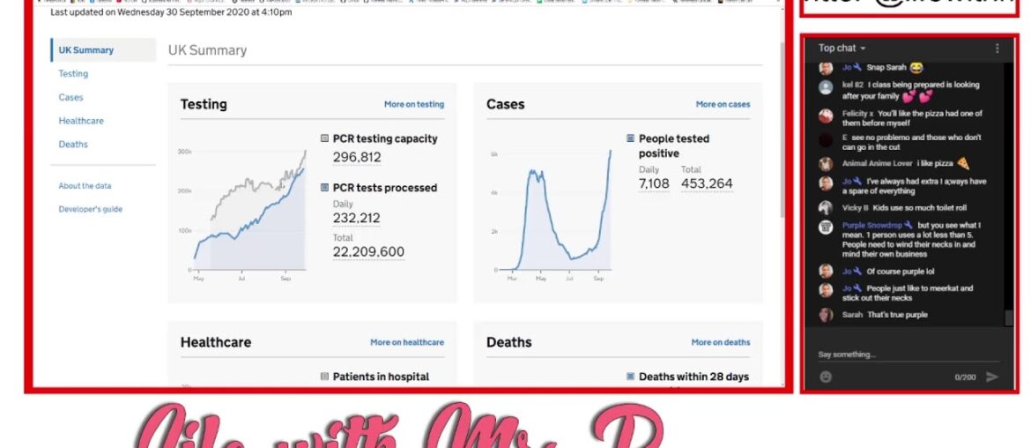The height and width of the screenshot is (448, 1031).
Task: Open the UK Summary sidebar item
Action: 103,50
